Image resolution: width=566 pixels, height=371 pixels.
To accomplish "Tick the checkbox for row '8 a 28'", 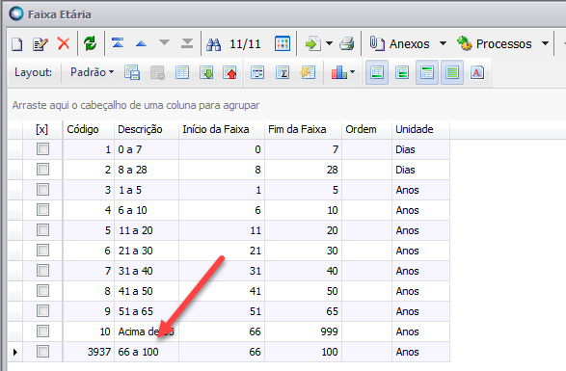I will 43,170.
